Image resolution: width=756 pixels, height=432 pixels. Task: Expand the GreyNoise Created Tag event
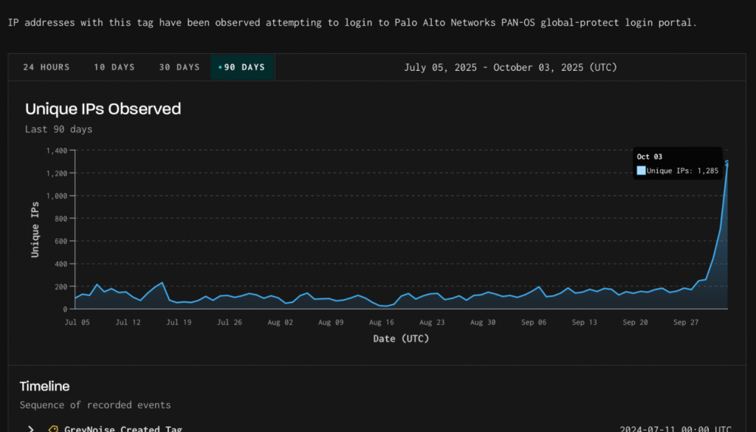click(x=31, y=429)
